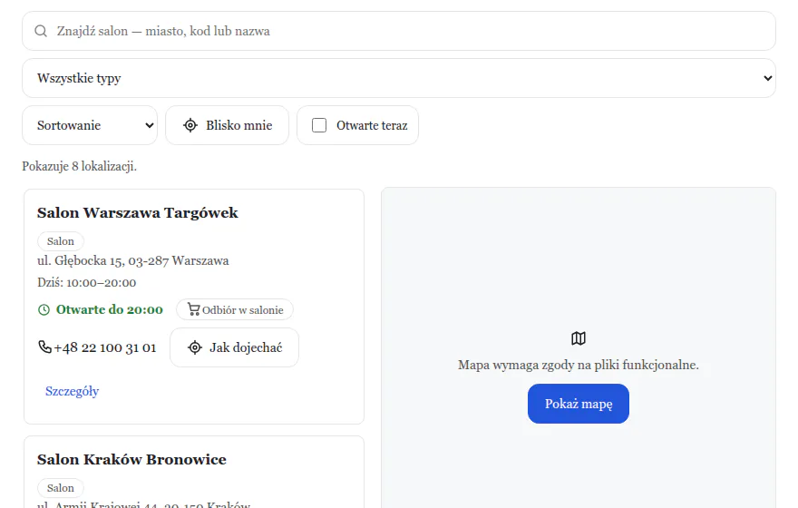
Task: Click Mapa wymaga zgody na pliki funkcjonalne text
Action: point(579,365)
